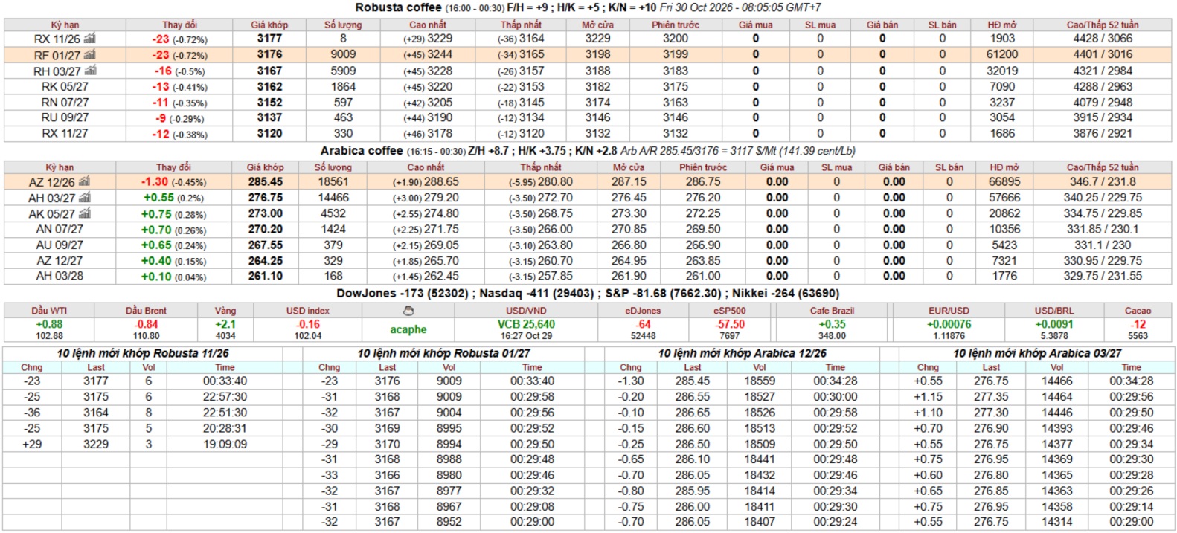
Task: Click the Robusta 'Kỳ hạn' column header
Action: coord(65,25)
